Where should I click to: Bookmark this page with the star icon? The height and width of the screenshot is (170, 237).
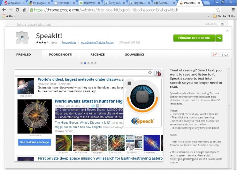pyautogui.click(x=218, y=10)
